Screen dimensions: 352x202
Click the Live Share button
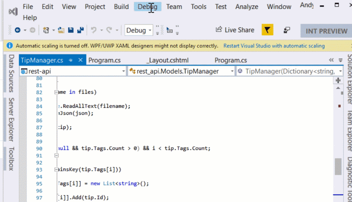235,30
